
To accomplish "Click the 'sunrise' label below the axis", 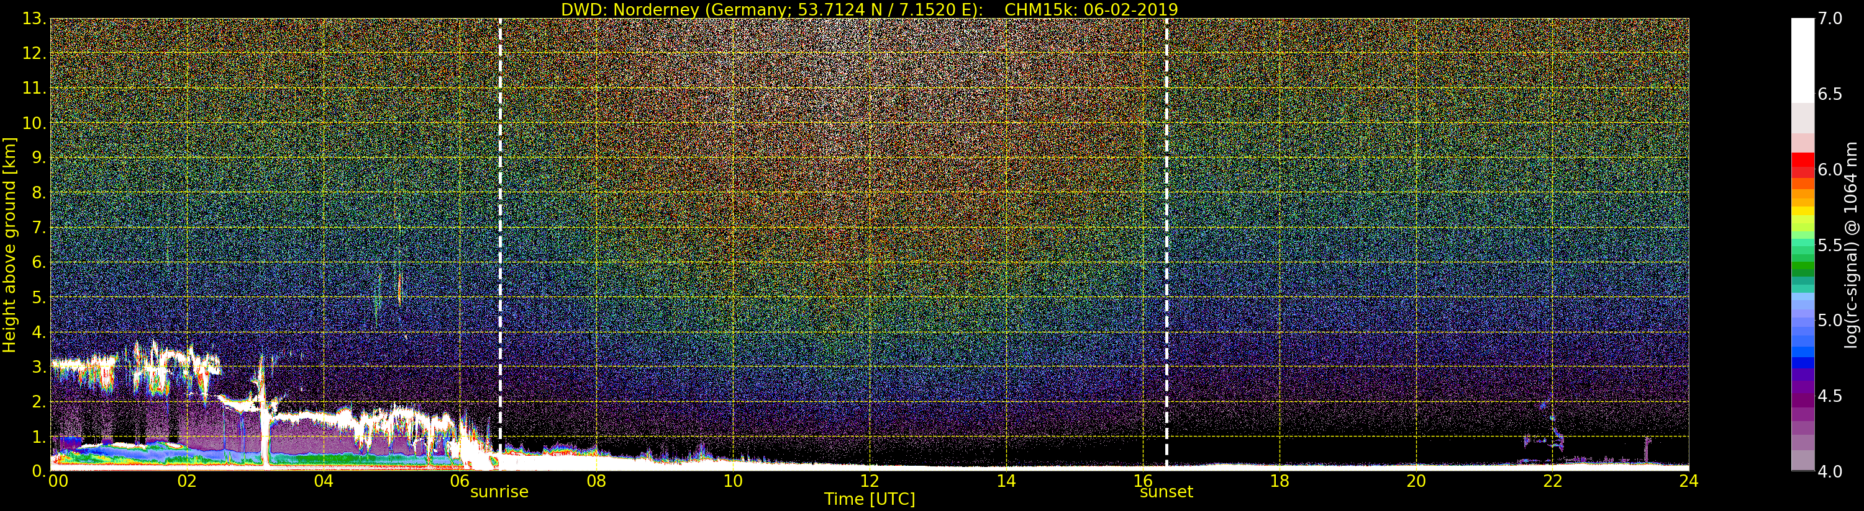I will (x=499, y=492).
